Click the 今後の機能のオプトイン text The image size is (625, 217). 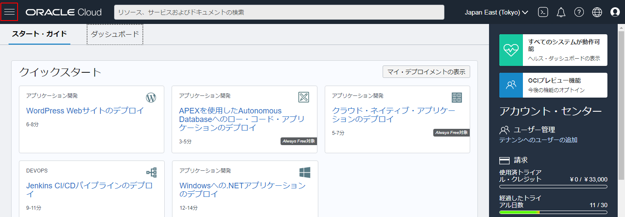(556, 90)
